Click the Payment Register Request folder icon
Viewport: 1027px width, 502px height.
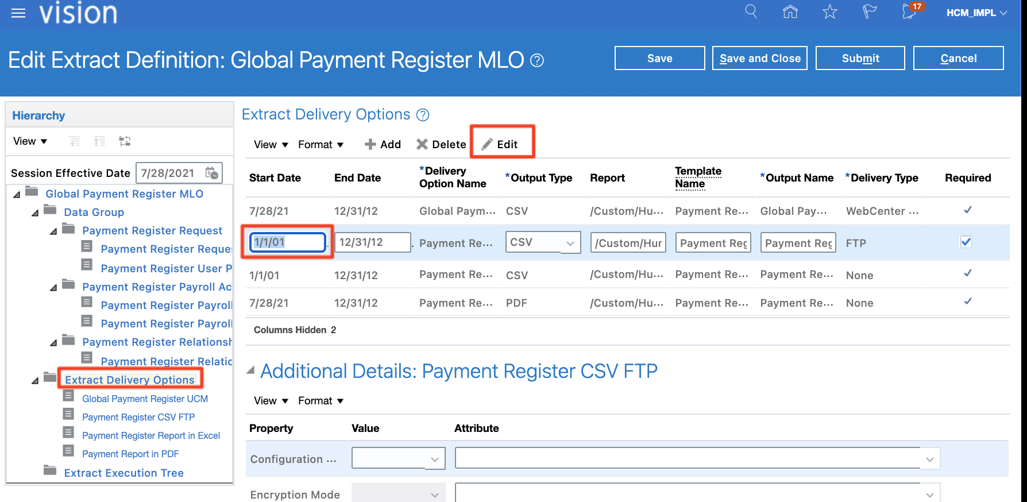click(x=68, y=229)
